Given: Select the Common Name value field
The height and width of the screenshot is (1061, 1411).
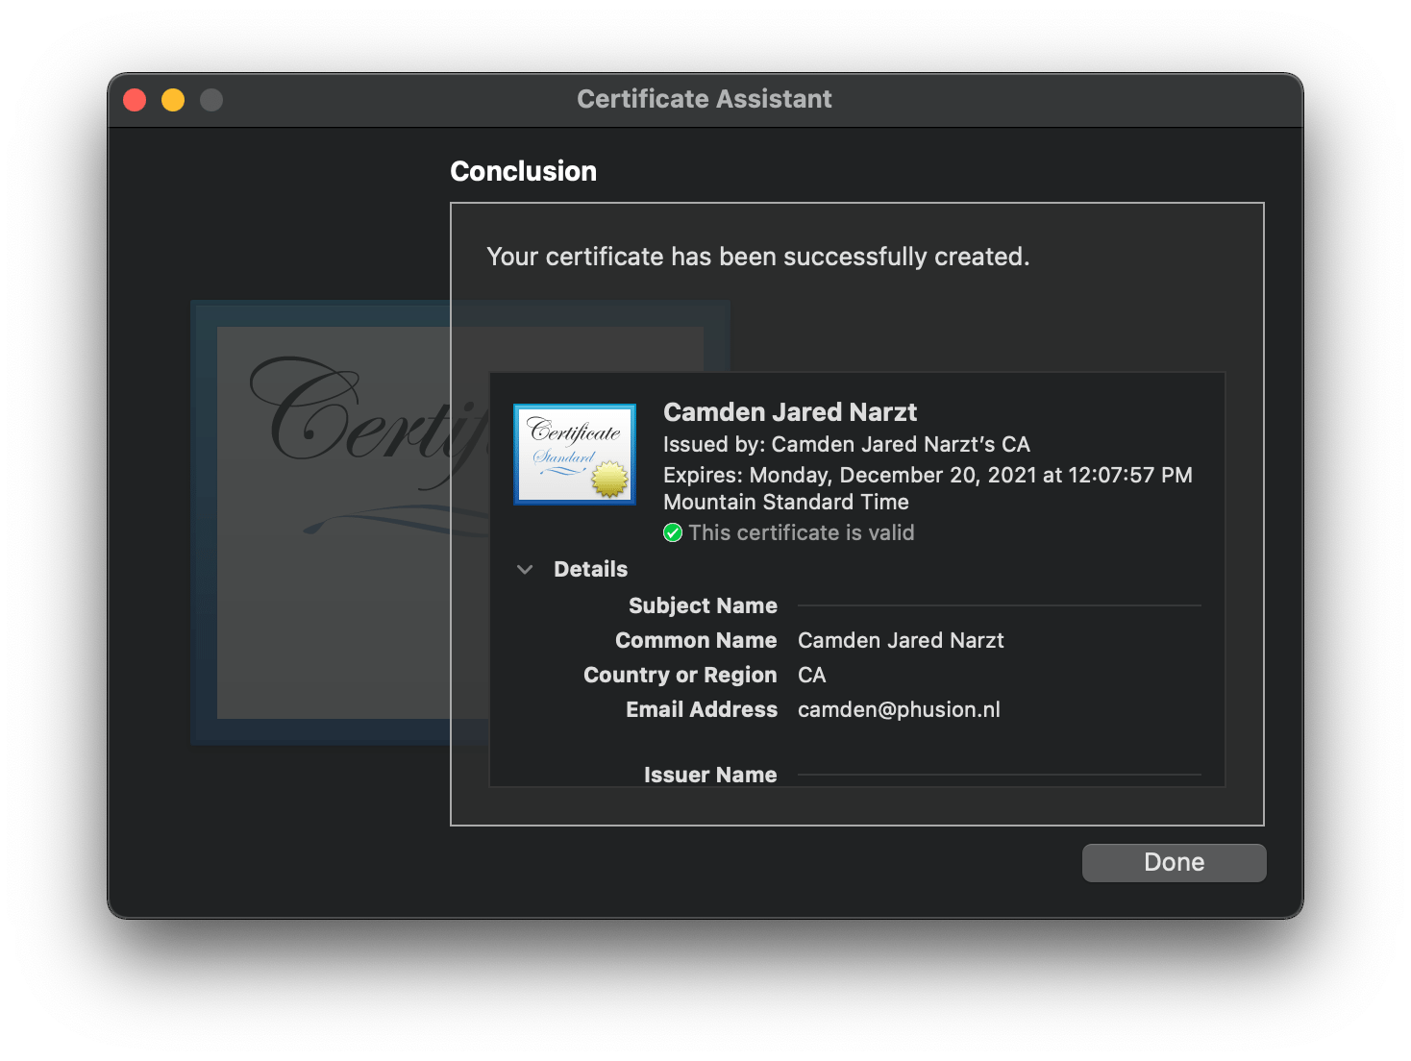Looking at the screenshot, I should (901, 641).
